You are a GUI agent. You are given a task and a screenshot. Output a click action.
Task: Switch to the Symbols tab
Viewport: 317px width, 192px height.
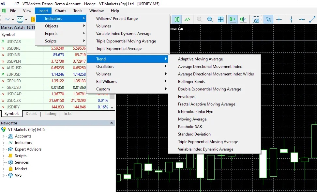(12, 114)
